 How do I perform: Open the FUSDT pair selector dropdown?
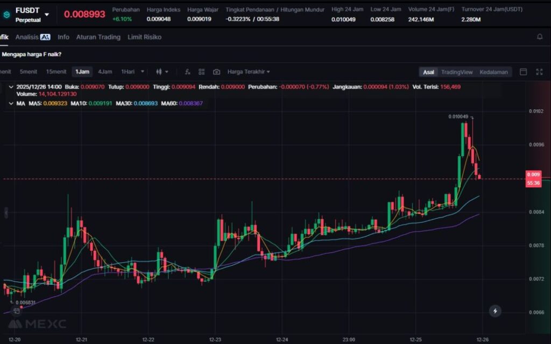(47, 15)
